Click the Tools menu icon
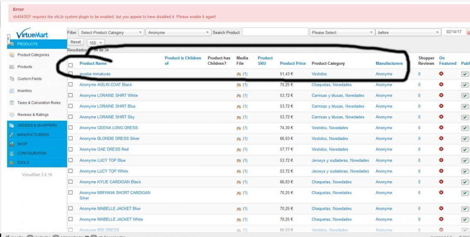This screenshot has height=237, width=470. pos(12,162)
